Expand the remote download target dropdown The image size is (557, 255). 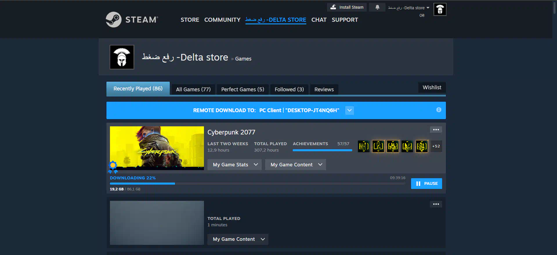pos(350,110)
